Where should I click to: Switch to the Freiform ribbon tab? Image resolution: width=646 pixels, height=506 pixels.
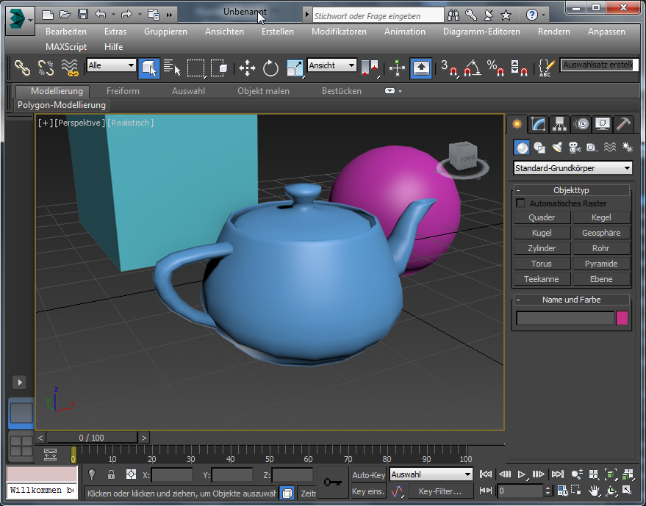coord(123,91)
